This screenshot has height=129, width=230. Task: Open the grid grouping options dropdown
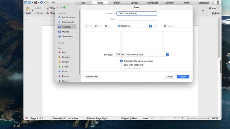click(107, 26)
